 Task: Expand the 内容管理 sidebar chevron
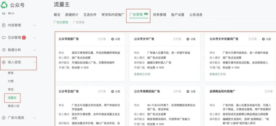(34, 25)
